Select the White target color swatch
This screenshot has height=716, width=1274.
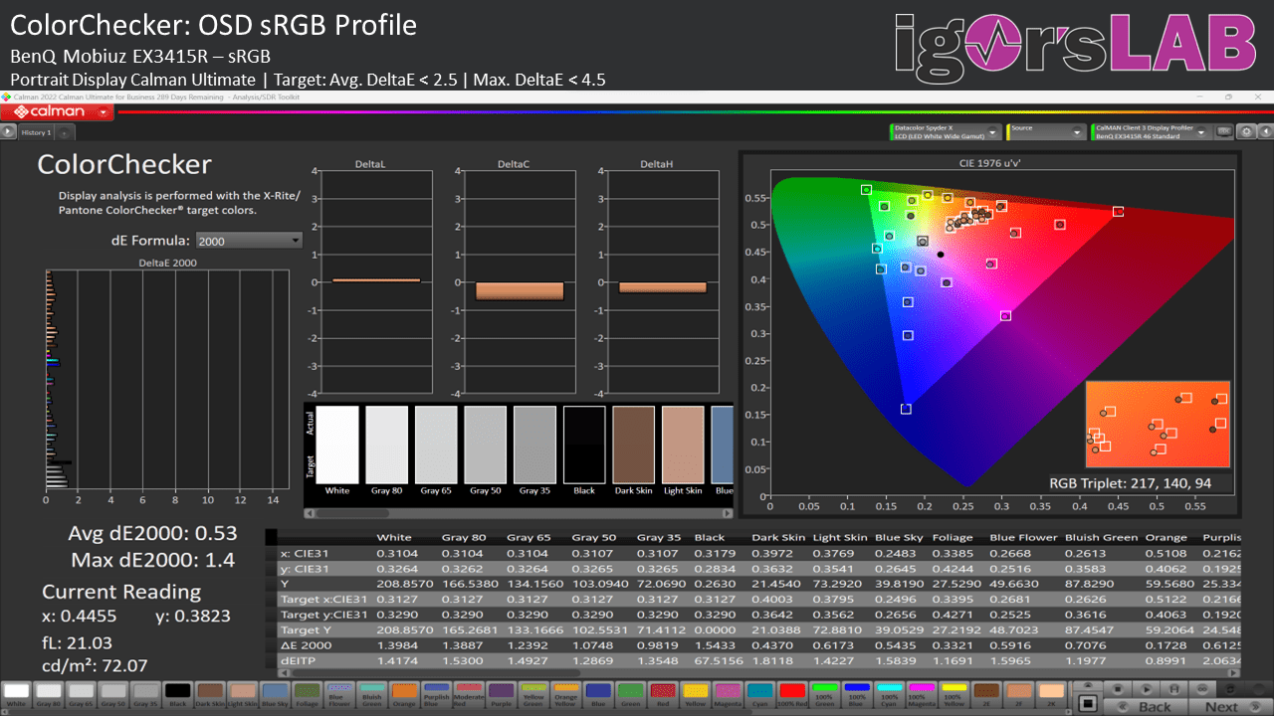click(x=16, y=694)
